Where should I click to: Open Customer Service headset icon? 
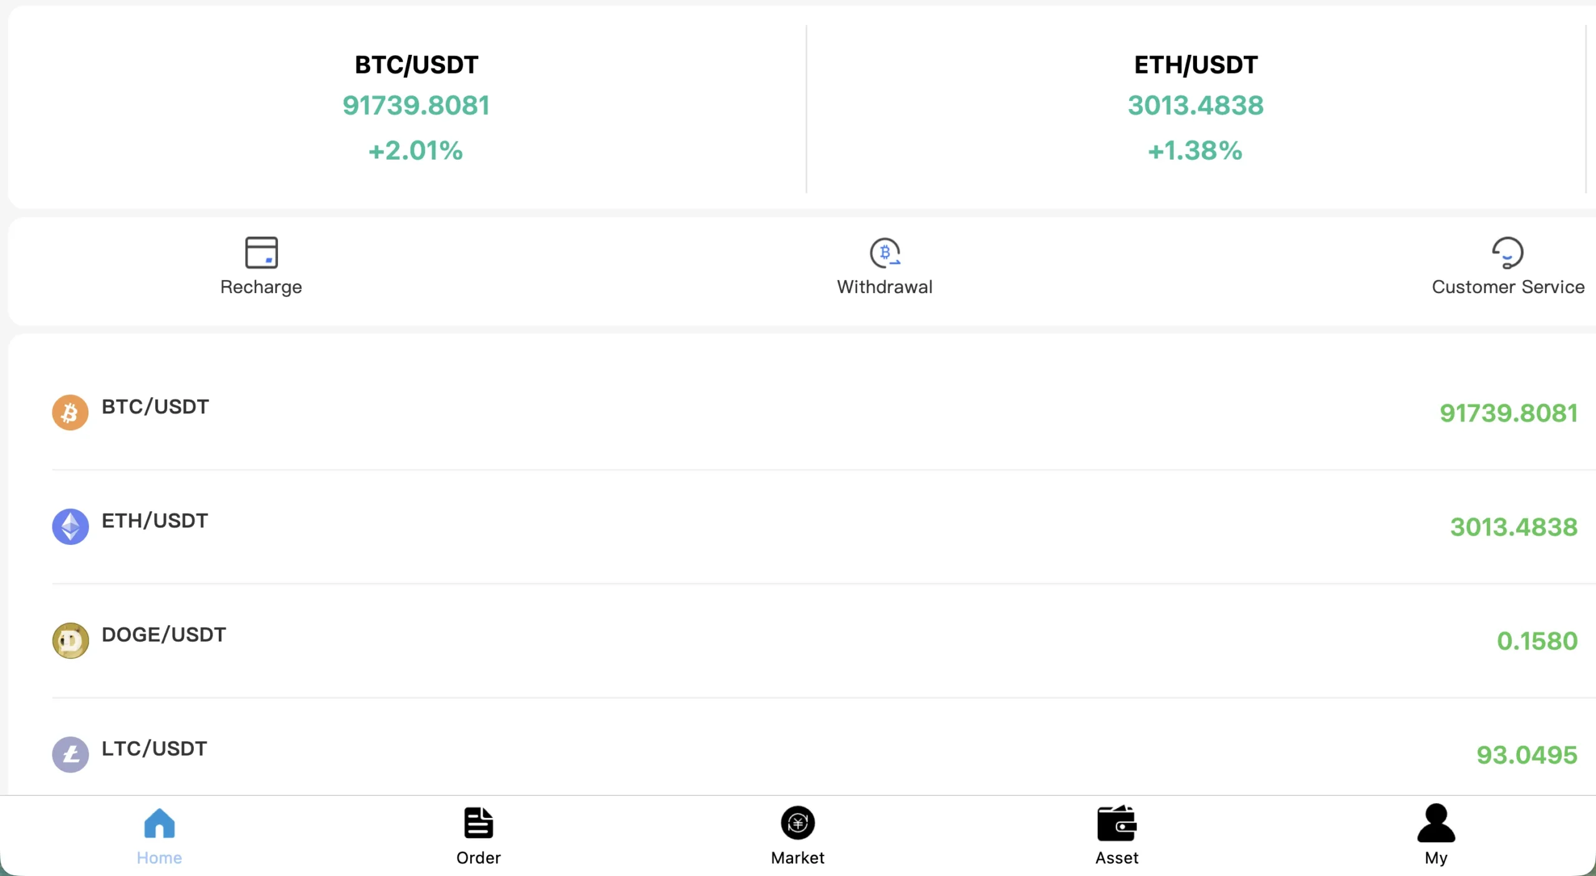pos(1507,253)
